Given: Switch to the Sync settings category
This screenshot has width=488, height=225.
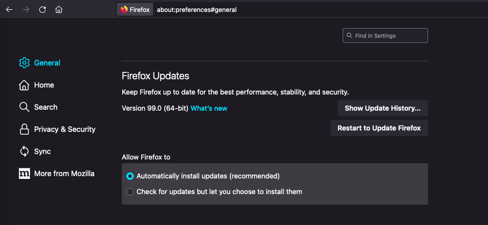Looking at the screenshot, I should pos(42,151).
